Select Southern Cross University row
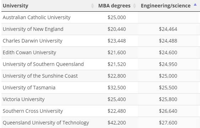 (x=101, y=111)
